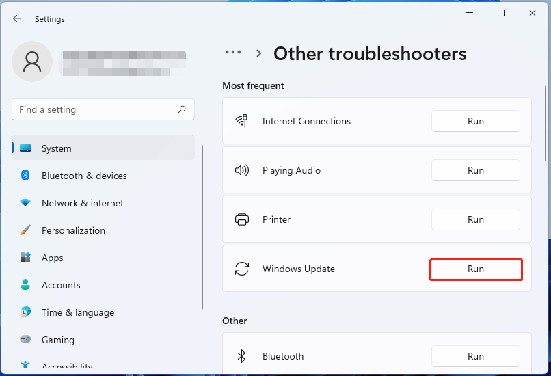Screen dimensions: 551x376
Task: Run the Bluetooth troubleshooter
Action: [475, 356]
